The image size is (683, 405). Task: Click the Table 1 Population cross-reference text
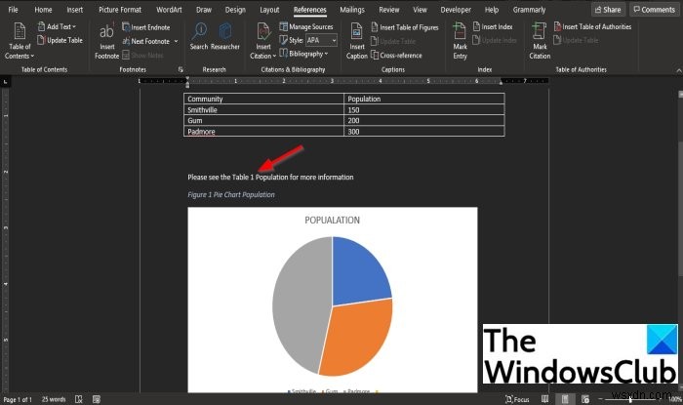coord(261,178)
